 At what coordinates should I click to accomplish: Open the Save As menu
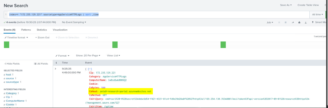coord(286,5)
